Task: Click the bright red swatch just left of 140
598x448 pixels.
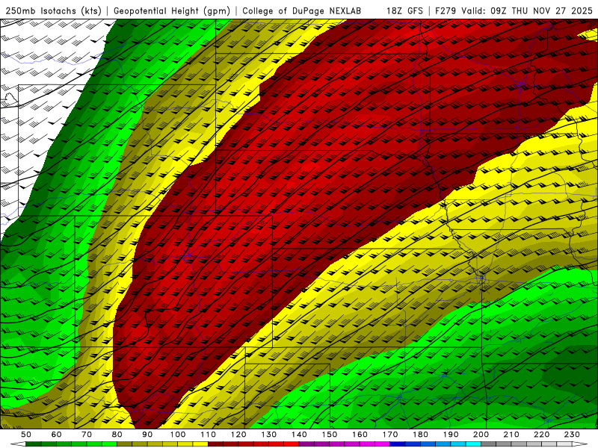Action: (292, 444)
